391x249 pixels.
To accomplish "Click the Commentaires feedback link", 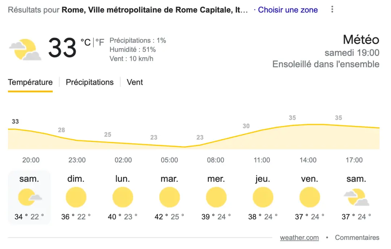I will coord(357,238).
